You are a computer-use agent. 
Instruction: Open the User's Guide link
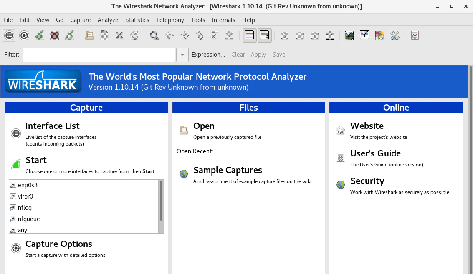point(375,153)
